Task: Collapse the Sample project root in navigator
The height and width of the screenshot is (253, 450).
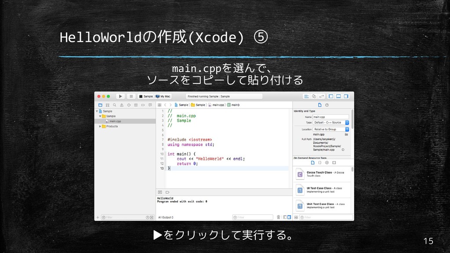Action: pyautogui.click(x=97, y=111)
